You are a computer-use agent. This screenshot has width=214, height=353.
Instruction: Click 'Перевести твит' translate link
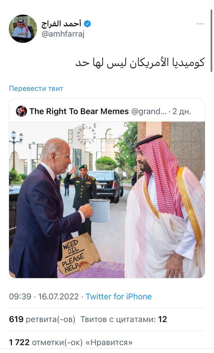click(x=36, y=89)
